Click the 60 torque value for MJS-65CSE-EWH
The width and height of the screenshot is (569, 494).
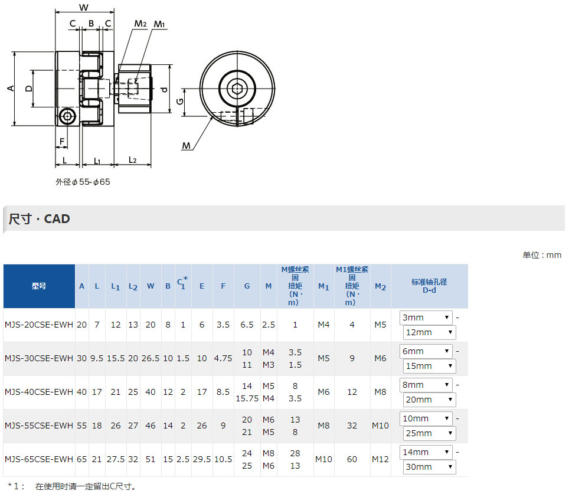[x=352, y=459]
